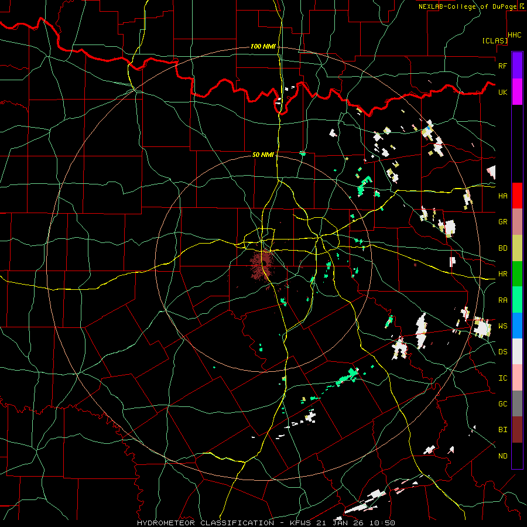Click the RA bright green legend swatch
The image size is (527, 527).
click(517, 300)
